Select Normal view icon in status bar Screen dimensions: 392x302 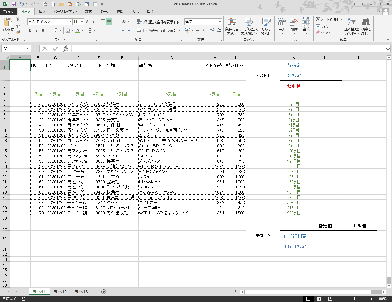[x=308, y=299]
